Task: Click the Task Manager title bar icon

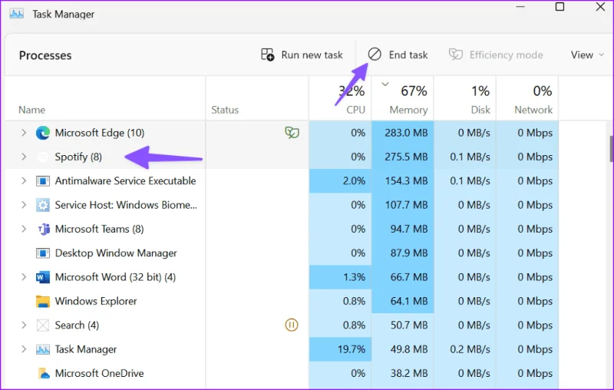Action: point(16,14)
